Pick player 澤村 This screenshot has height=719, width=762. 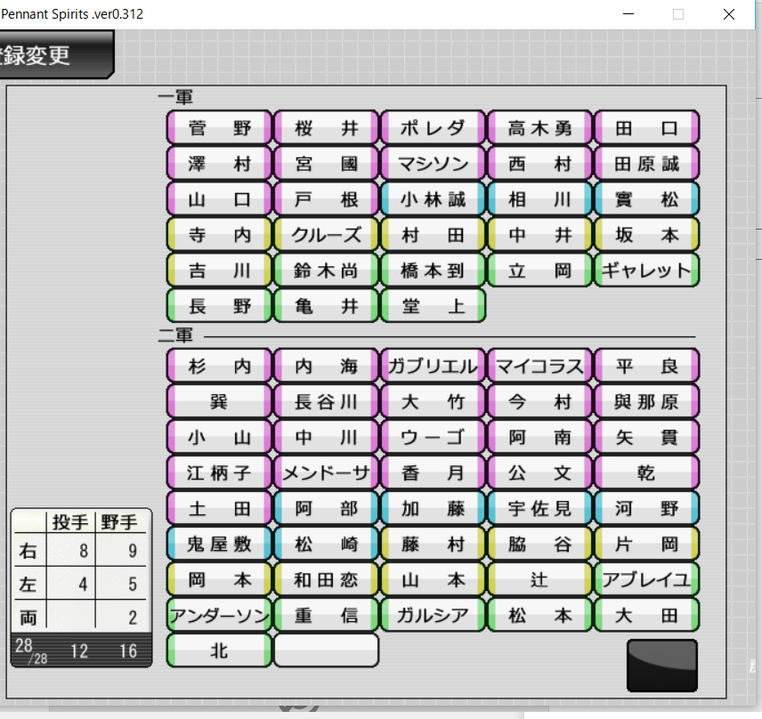point(219,164)
